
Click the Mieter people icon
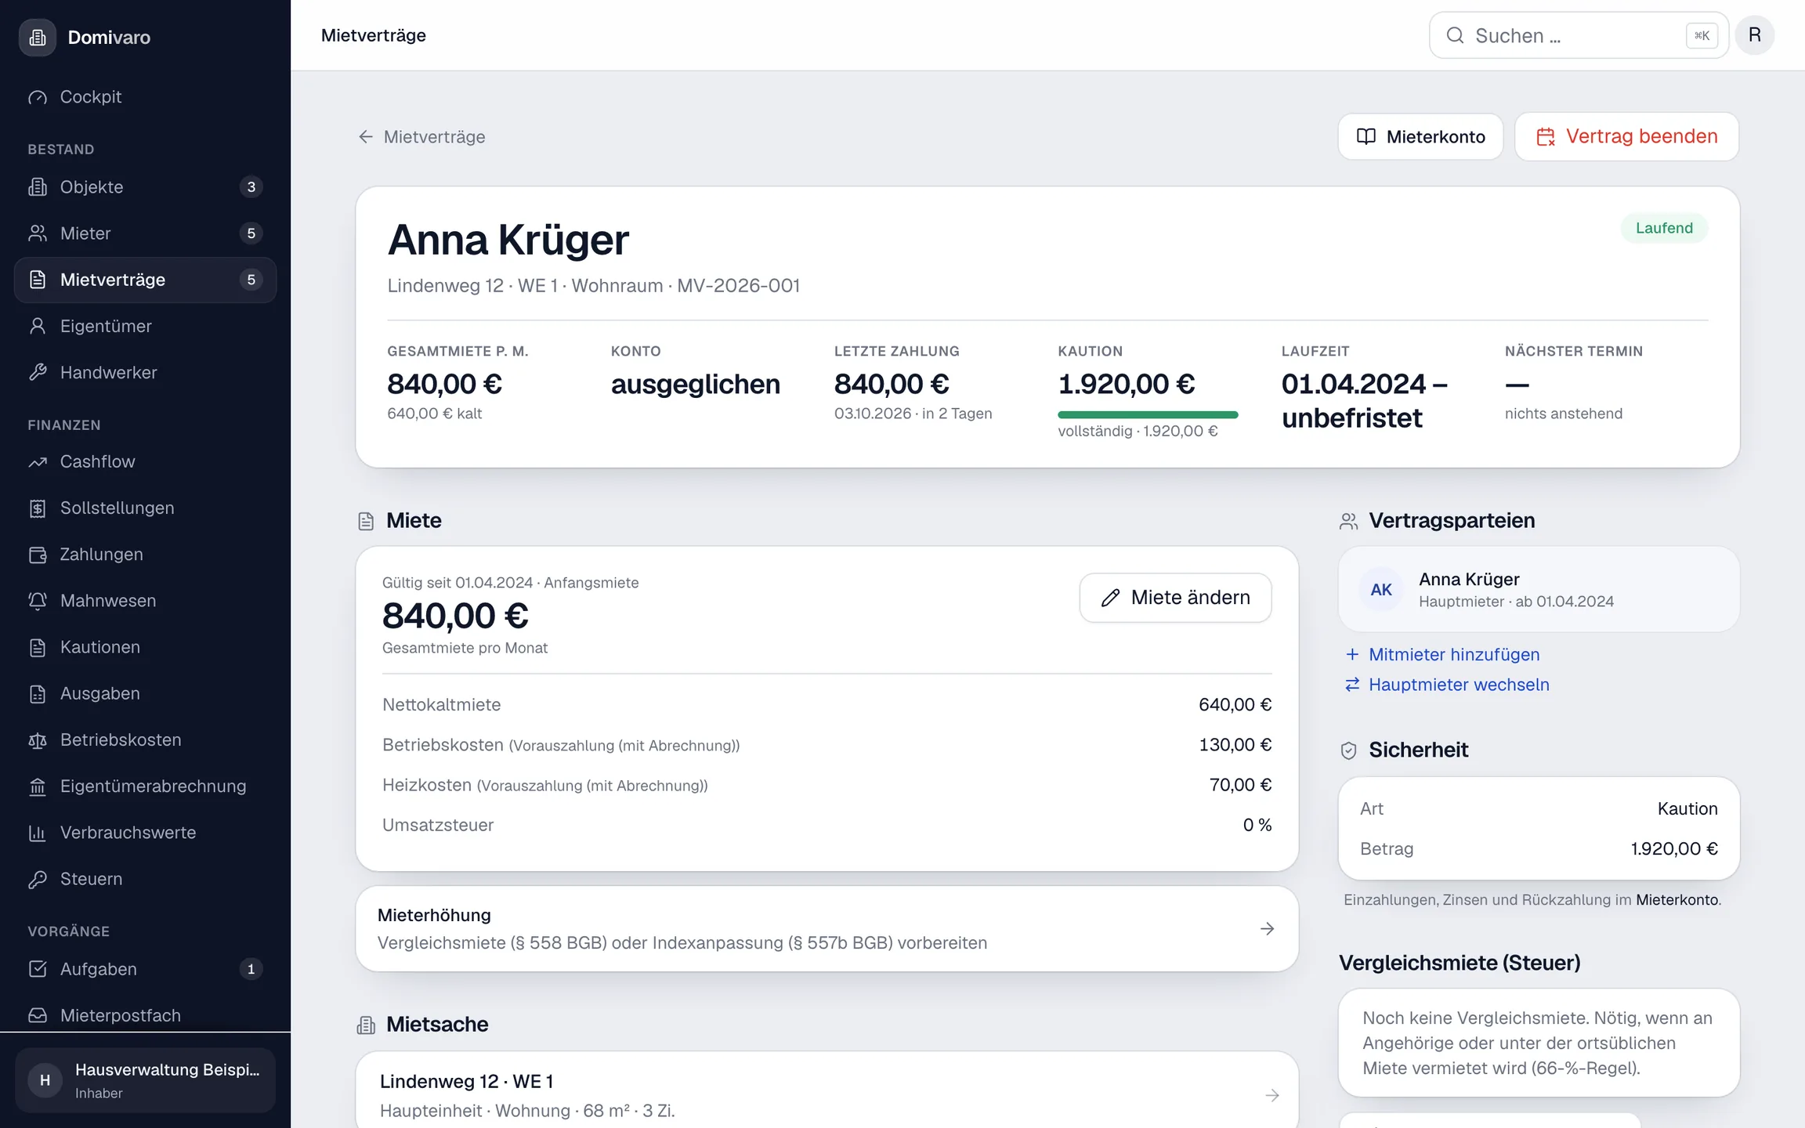38,233
